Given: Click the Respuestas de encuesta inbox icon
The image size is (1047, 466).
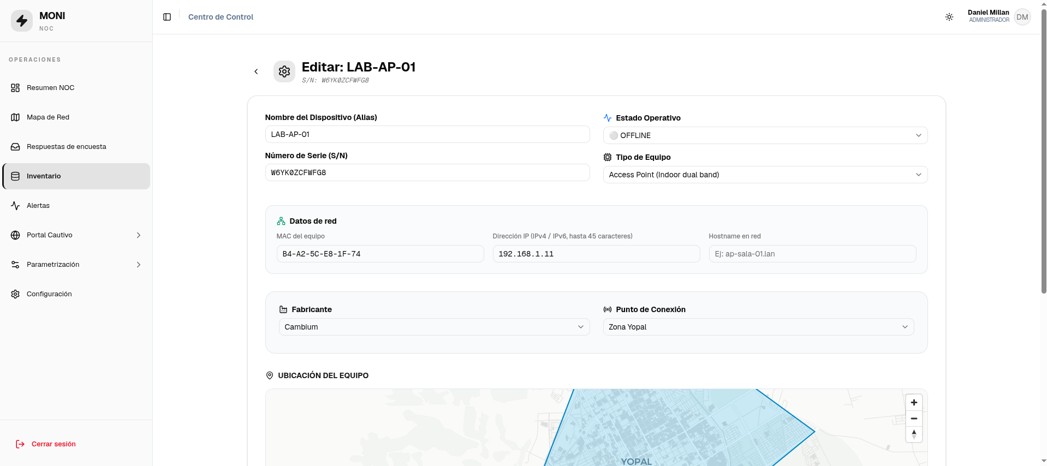Looking at the screenshot, I should pyautogui.click(x=15, y=147).
